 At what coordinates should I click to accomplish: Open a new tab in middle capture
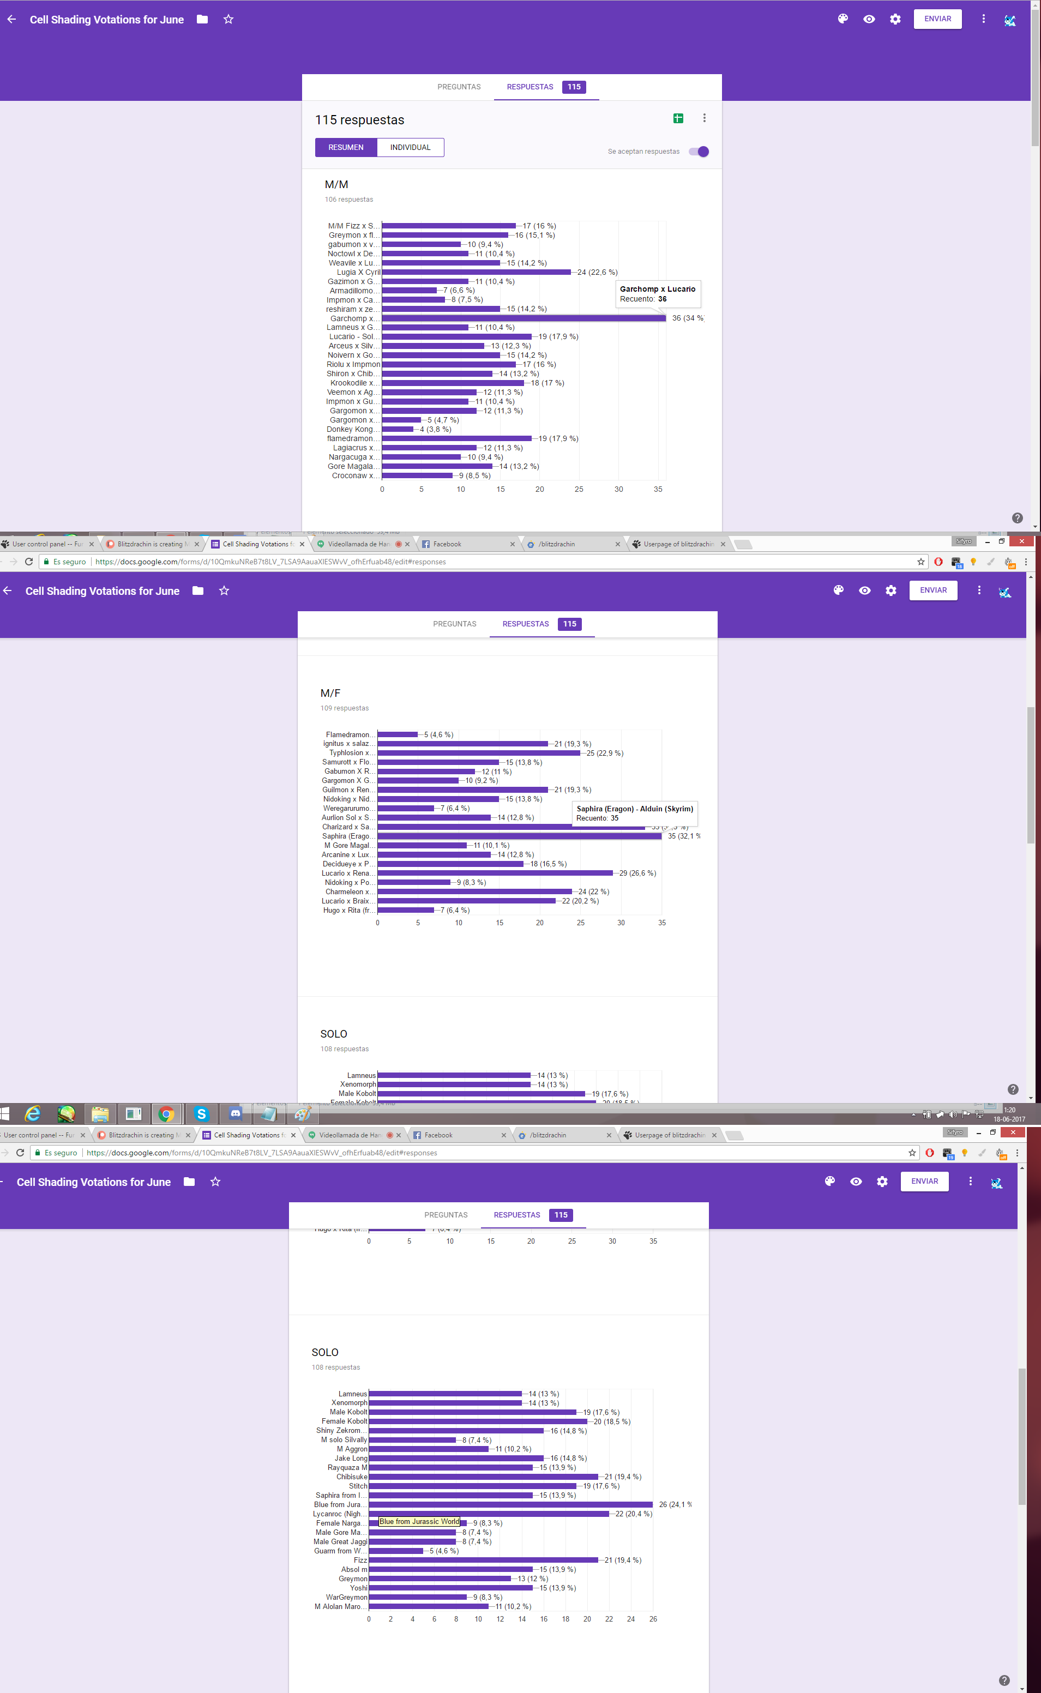[743, 544]
